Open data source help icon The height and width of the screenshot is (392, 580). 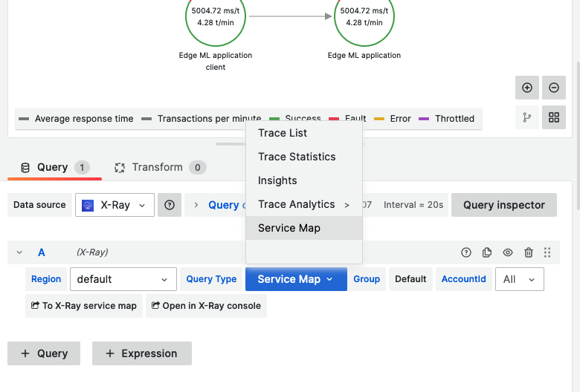click(x=170, y=205)
